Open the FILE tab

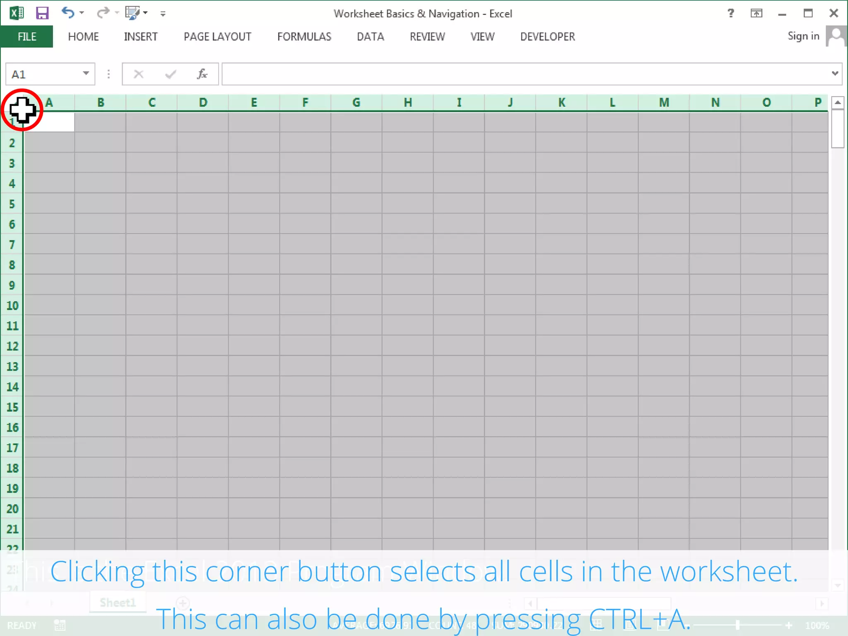click(x=27, y=36)
